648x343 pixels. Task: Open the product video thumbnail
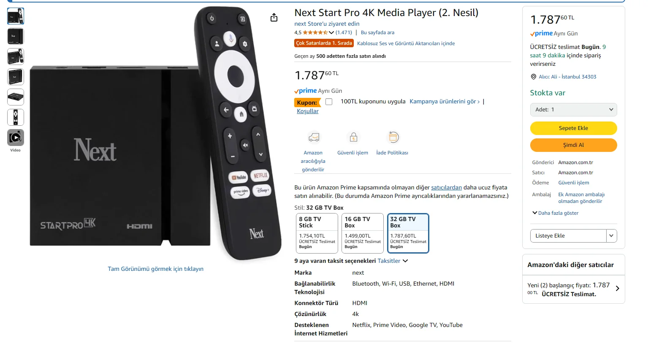(16, 138)
